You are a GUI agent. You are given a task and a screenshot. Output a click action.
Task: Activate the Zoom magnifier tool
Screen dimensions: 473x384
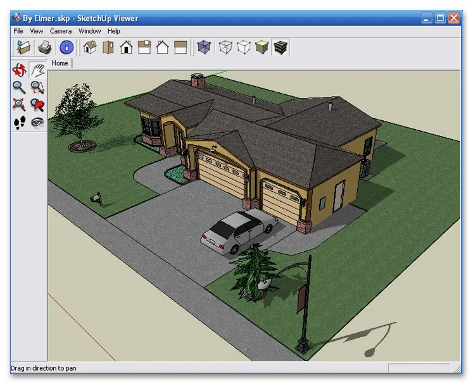click(20, 87)
